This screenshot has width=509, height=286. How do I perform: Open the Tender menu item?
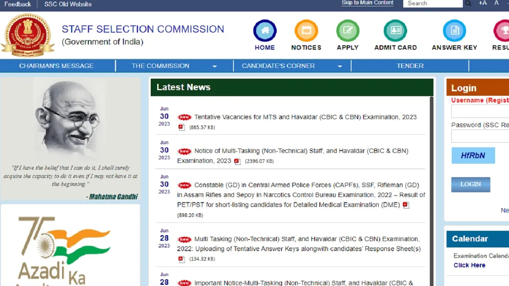(x=410, y=66)
